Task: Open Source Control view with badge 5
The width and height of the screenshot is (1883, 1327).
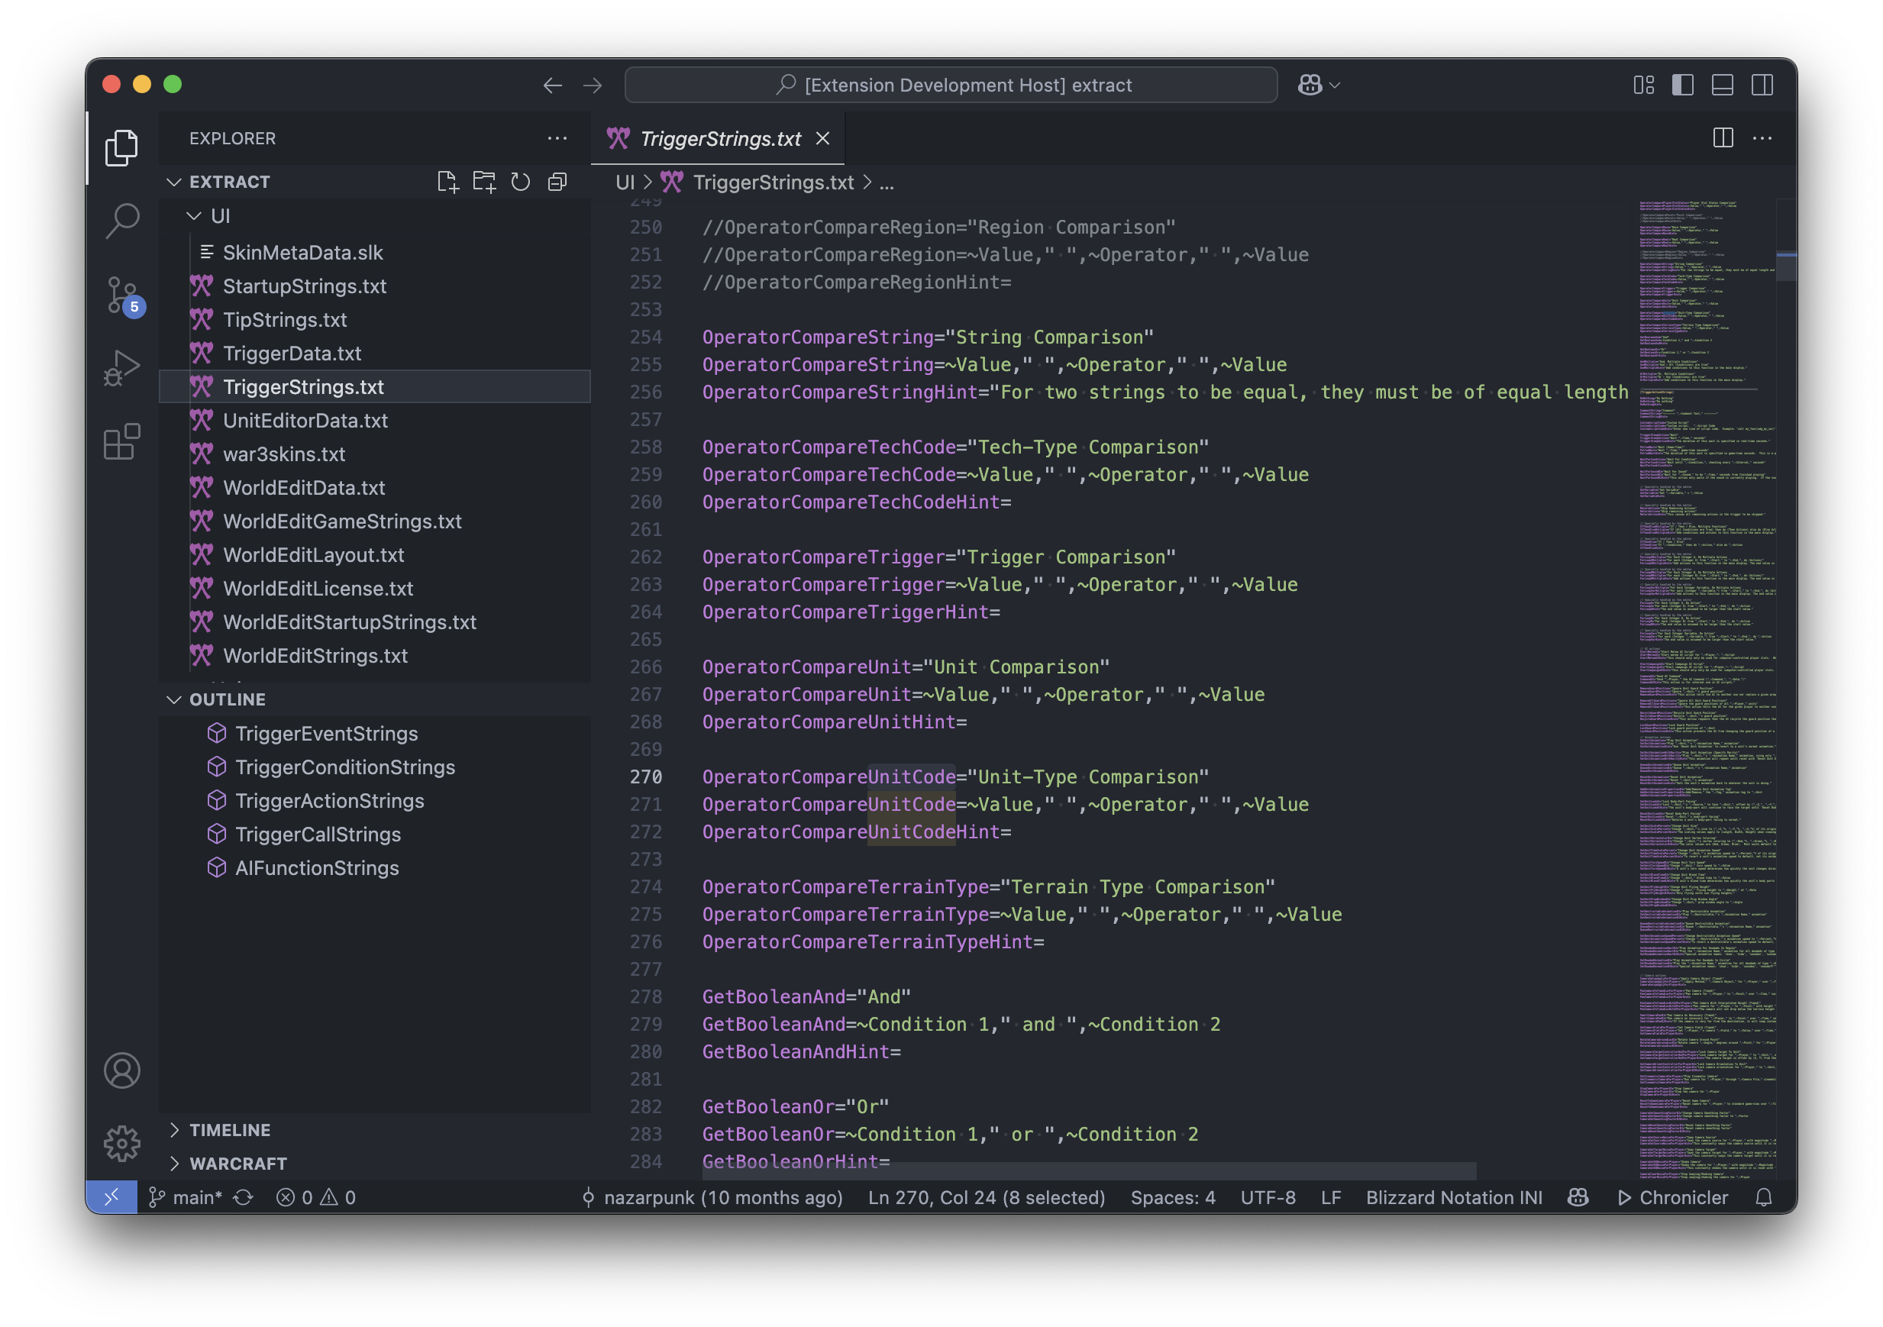Action: coord(122,295)
